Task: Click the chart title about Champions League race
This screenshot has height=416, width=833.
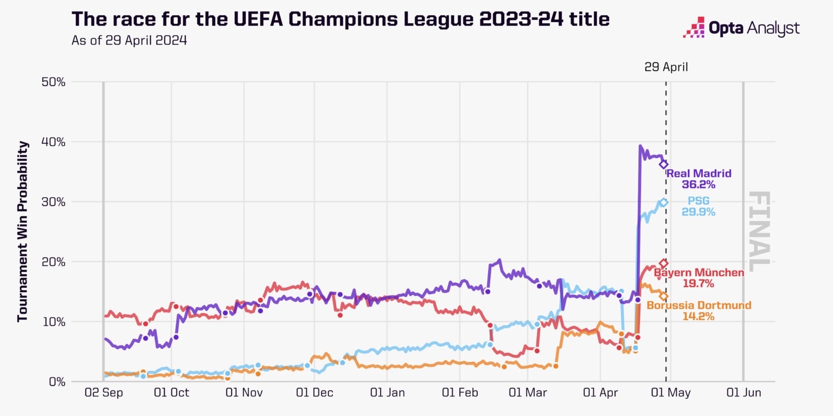Action: pos(341,19)
